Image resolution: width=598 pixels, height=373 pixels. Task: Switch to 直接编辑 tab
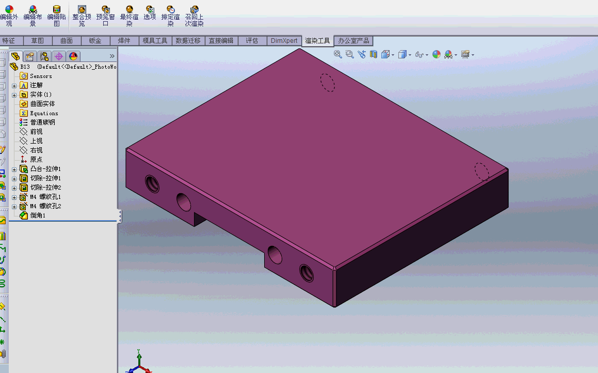221,40
